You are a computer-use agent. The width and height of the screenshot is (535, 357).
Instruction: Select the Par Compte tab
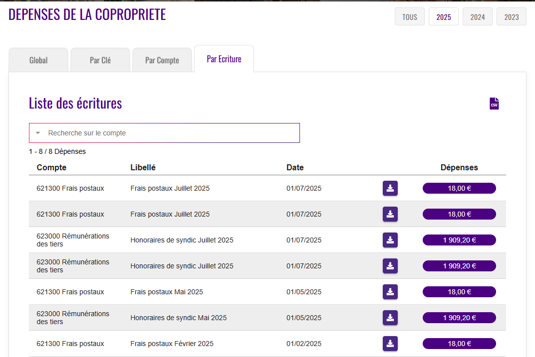coord(162,60)
